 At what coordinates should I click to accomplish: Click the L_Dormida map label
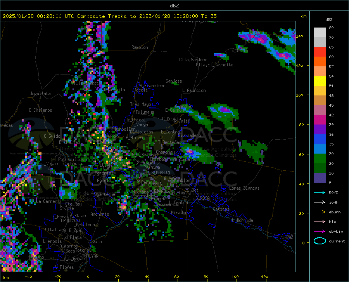pos(242,220)
